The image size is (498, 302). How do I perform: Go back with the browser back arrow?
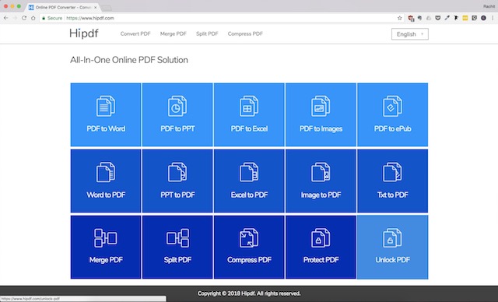point(5,18)
